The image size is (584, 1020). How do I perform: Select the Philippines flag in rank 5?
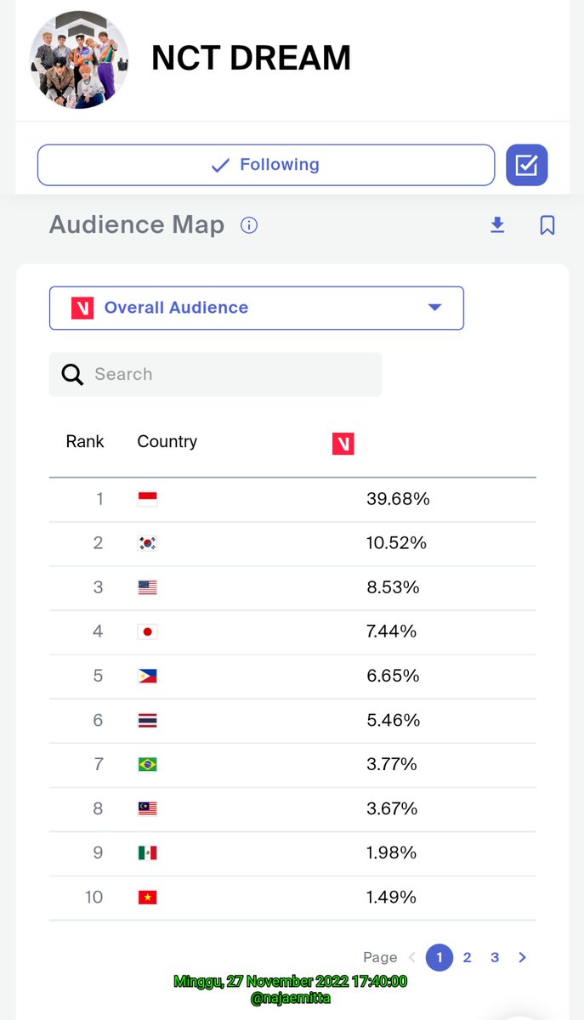[147, 676]
